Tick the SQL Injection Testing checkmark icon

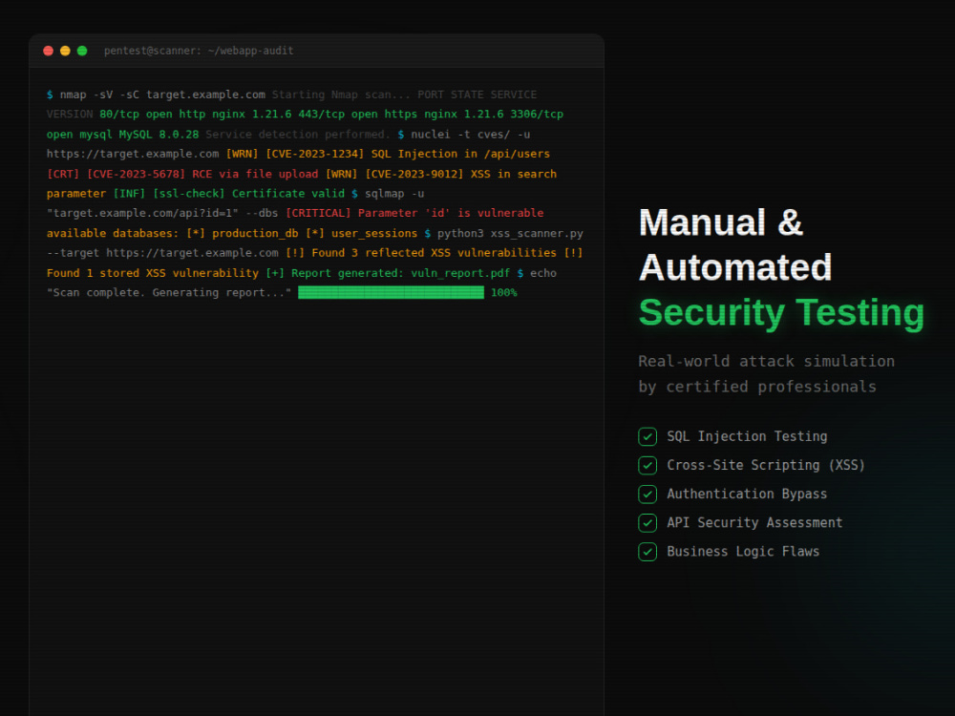point(647,436)
